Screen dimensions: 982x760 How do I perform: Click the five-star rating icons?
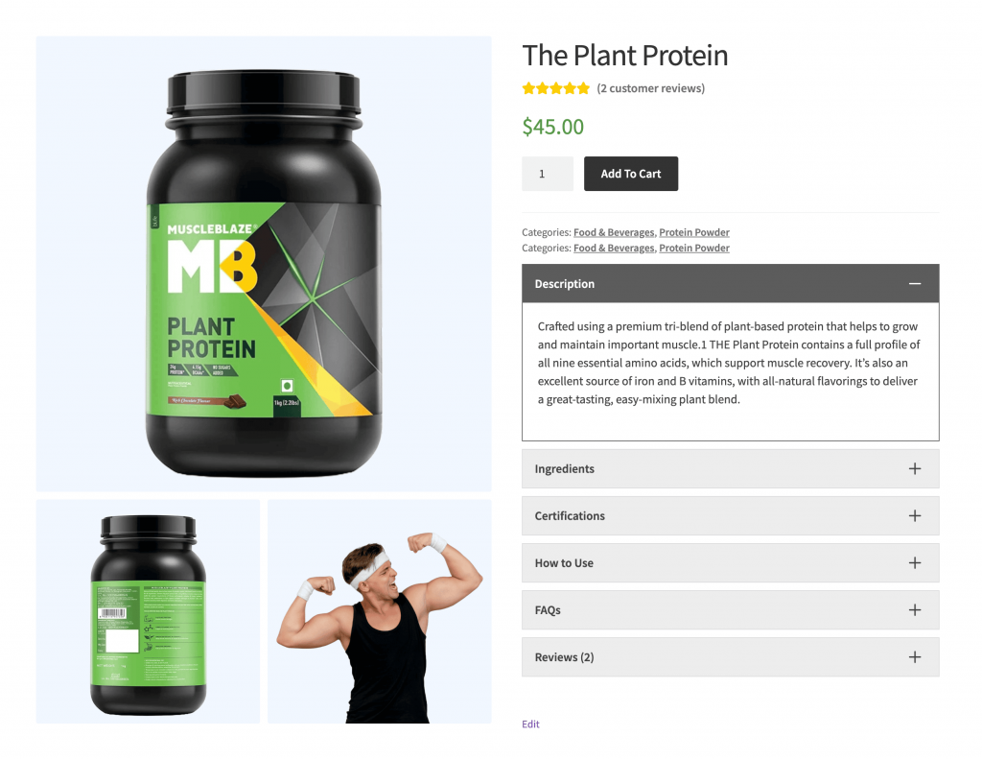(555, 88)
